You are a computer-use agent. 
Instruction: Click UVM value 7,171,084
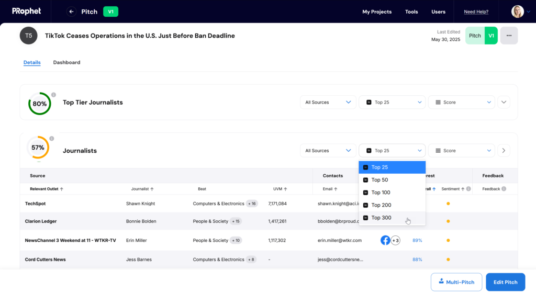(x=277, y=204)
